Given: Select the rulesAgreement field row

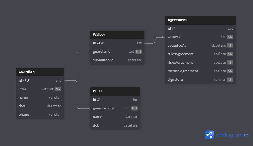Looking at the screenshot, I should coord(200,54).
